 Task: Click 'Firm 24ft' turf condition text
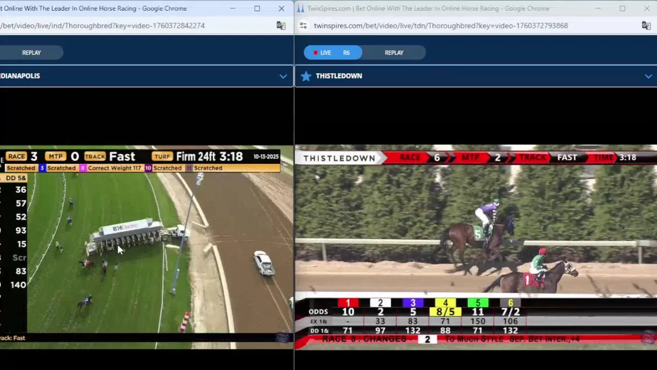click(196, 156)
